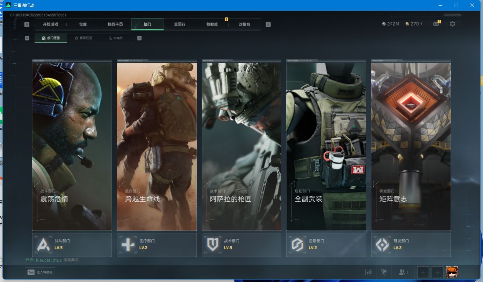Switch to the 仓库 tab

pos(83,24)
